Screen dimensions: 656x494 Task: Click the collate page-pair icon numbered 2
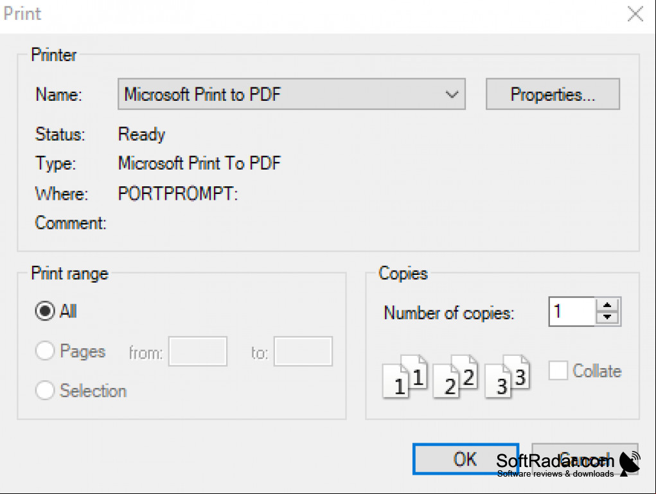pyautogui.click(x=455, y=376)
